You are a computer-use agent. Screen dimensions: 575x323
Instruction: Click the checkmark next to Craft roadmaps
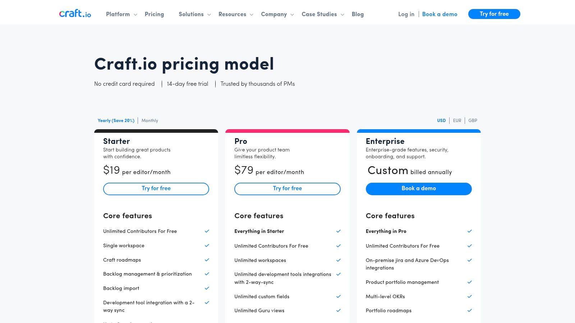click(207, 260)
